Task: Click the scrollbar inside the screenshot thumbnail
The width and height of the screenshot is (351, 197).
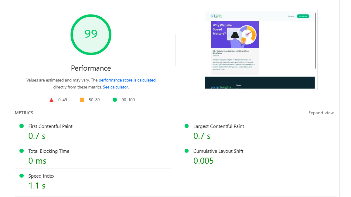Action: click(315, 40)
